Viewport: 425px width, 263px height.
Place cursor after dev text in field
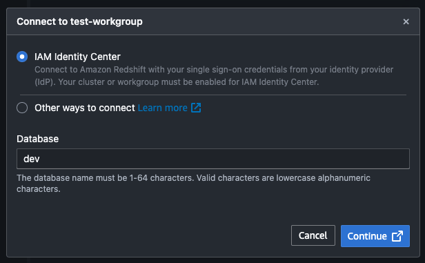click(40, 159)
